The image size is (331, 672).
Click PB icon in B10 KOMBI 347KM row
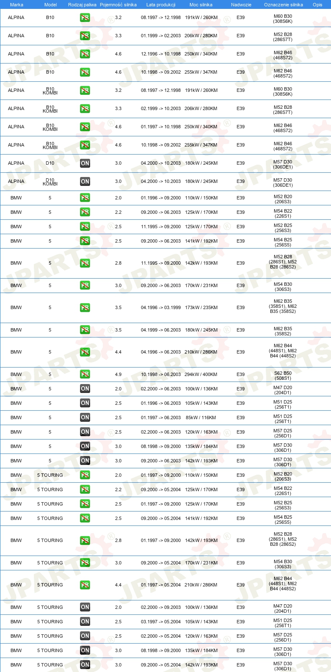(x=85, y=145)
